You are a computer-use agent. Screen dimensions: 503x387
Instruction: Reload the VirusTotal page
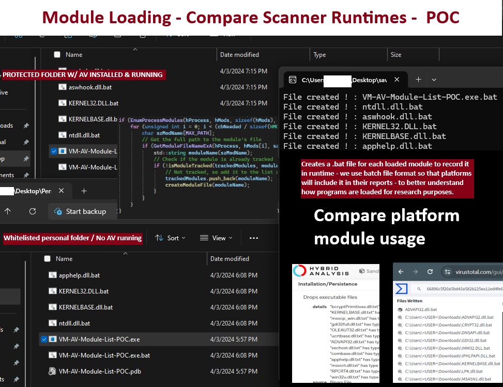430,272
